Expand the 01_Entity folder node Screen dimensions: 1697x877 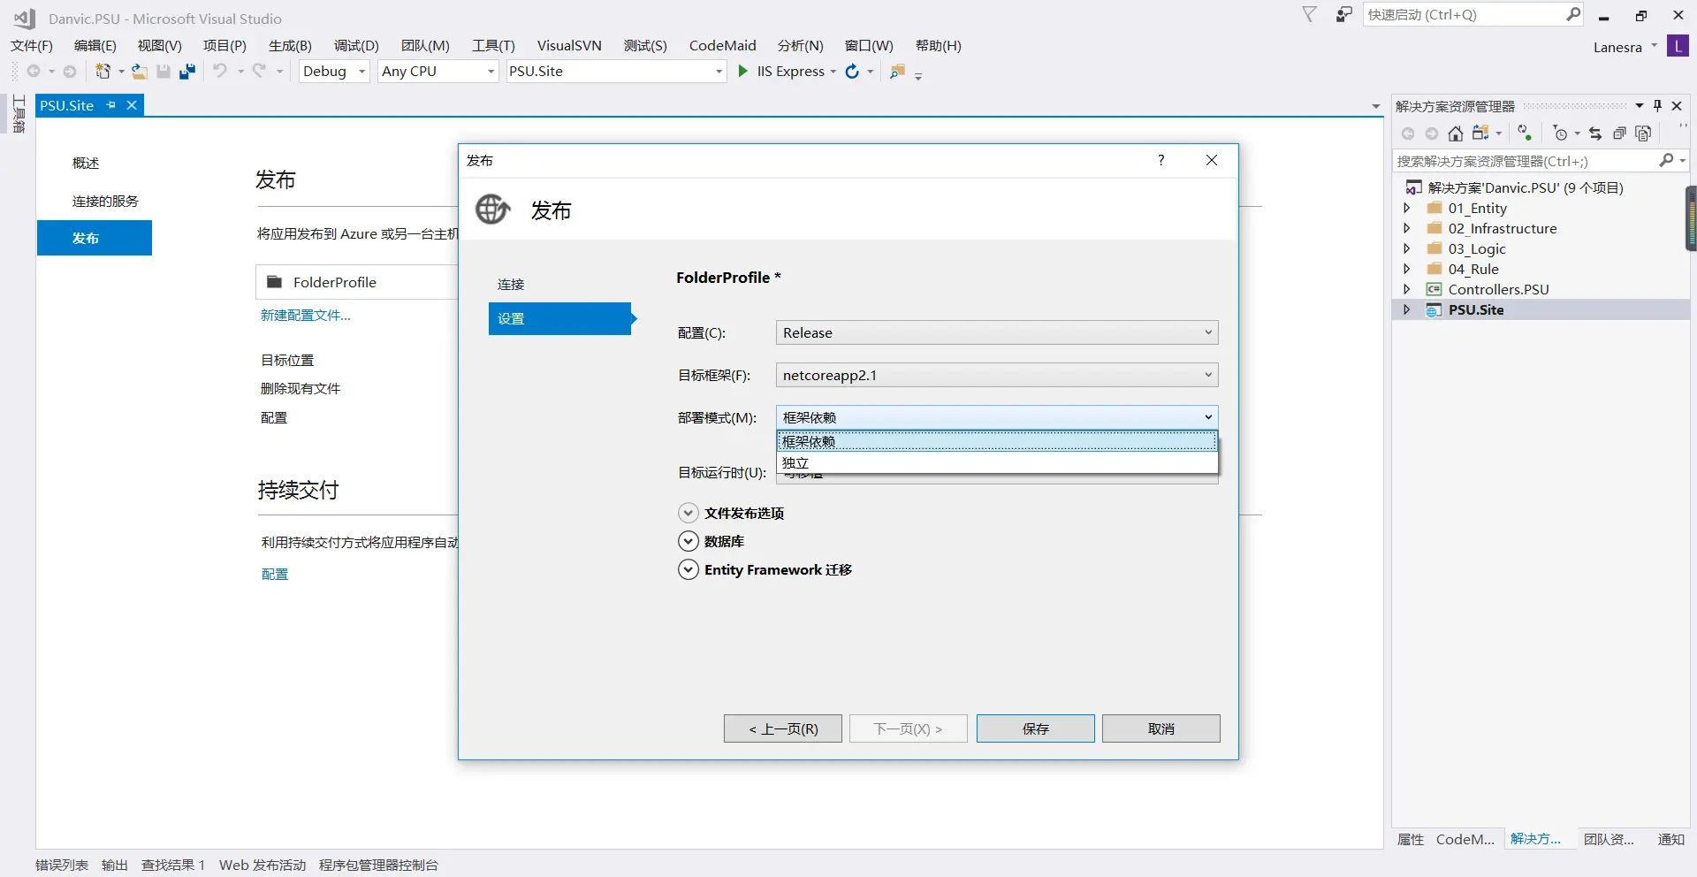click(1407, 209)
